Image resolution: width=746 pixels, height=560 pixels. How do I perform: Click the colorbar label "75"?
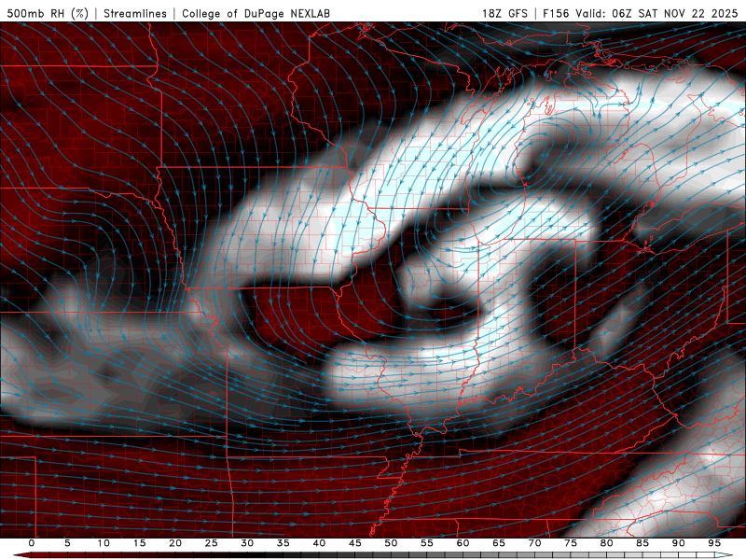coord(571,543)
